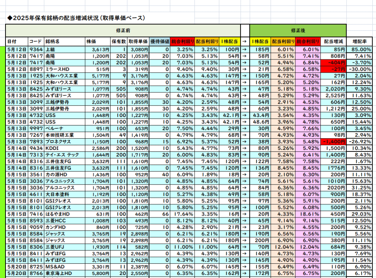
Task: Select the 12.04% orange dividend yield cell
Action: (283, 247)
